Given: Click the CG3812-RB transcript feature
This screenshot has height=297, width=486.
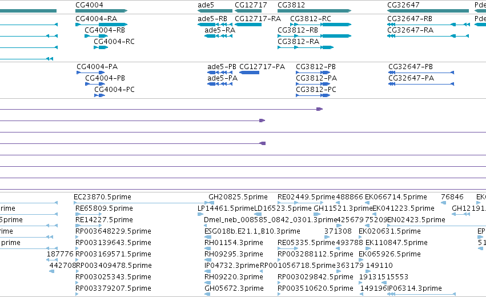Looking at the screenshot, I should coord(314,36).
